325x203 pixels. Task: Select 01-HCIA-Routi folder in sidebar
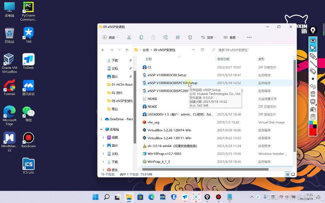[x=120, y=84]
